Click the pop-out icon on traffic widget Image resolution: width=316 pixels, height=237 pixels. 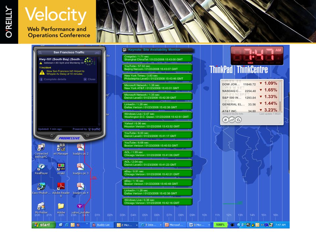[x=88, y=136]
